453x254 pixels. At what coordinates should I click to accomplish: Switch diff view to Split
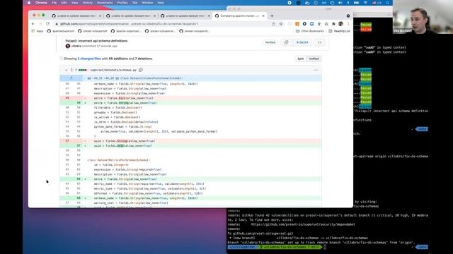300,59
